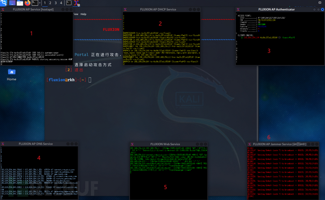Switch to workspace 3
The image size is (325, 200).
(x=56, y=3)
